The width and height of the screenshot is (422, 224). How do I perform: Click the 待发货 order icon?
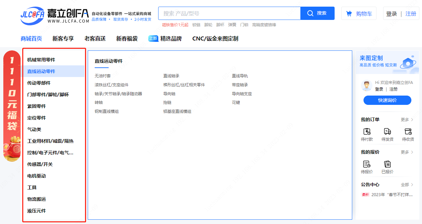pos(387,131)
